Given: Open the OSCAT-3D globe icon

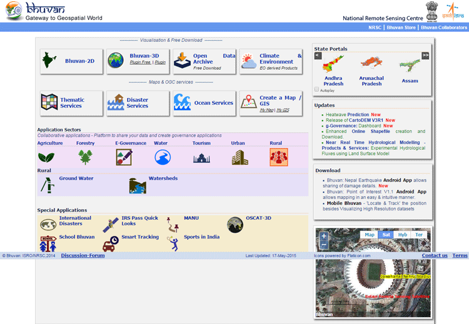Looking at the screenshot, I should 235,225.
